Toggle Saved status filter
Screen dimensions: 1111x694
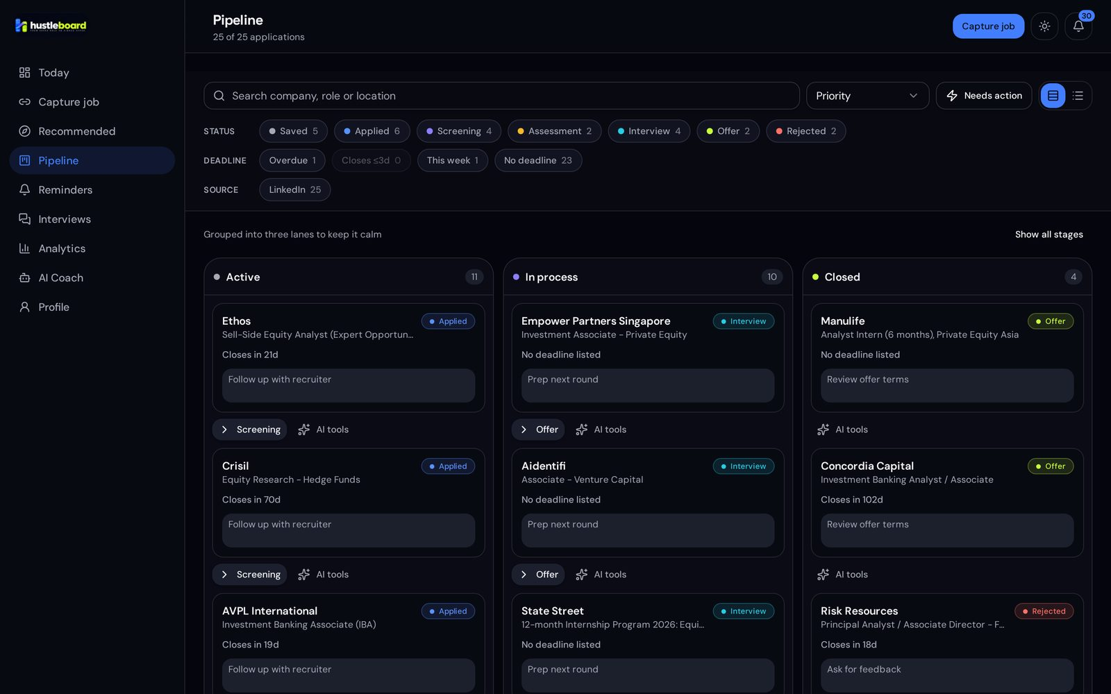coord(293,131)
